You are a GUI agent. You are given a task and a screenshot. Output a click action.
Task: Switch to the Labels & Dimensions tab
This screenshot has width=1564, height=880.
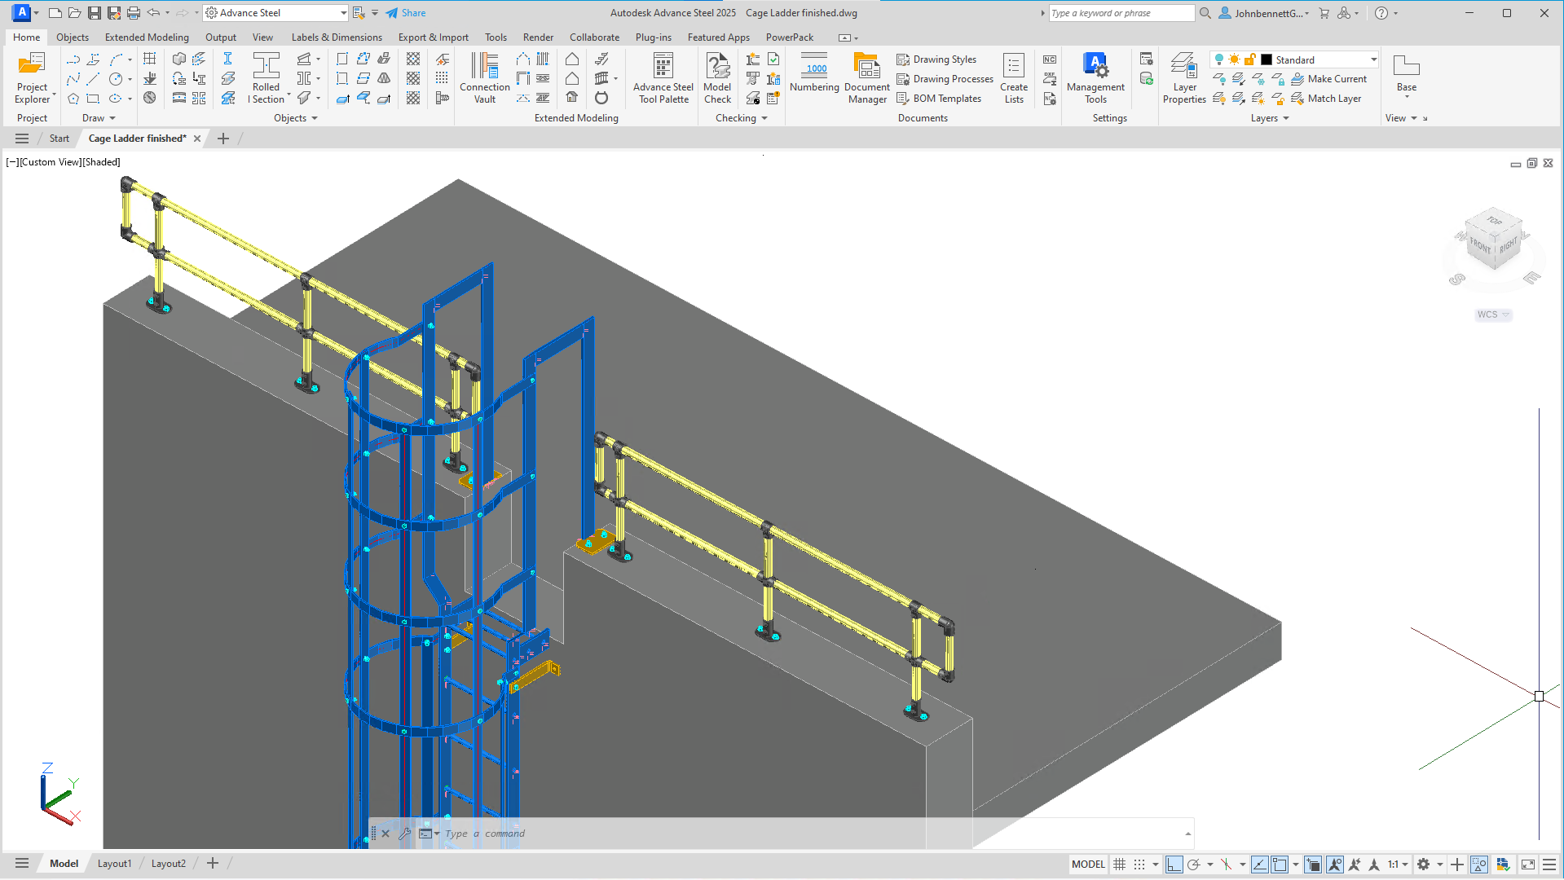[x=337, y=37]
